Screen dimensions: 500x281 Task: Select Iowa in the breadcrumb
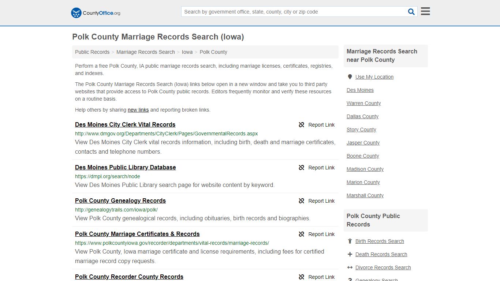pos(187,52)
